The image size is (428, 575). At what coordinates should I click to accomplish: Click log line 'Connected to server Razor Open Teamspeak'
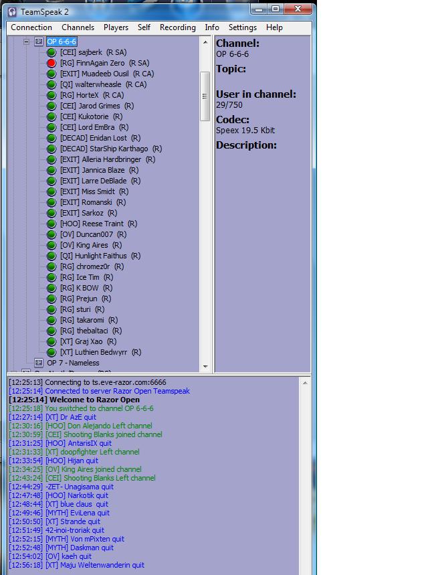pos(99,391)
